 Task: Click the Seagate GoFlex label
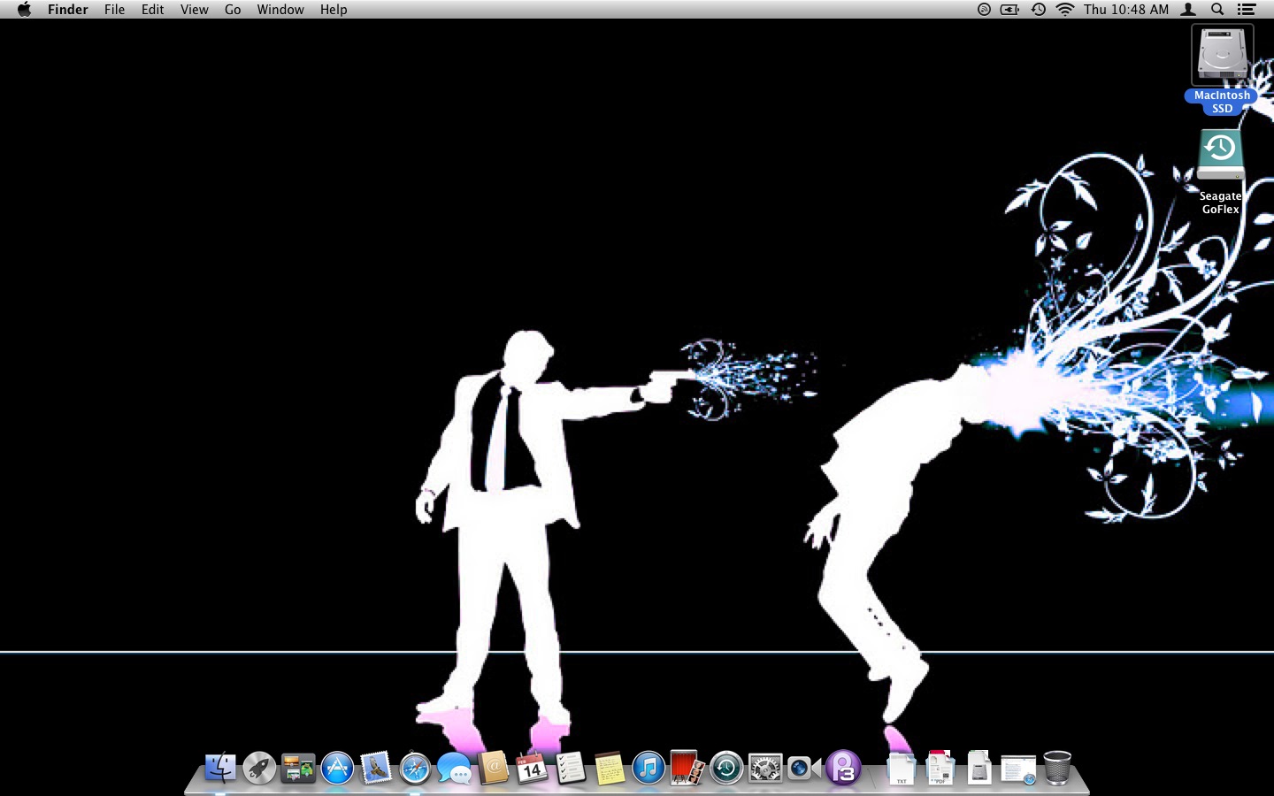[1221, 203]
